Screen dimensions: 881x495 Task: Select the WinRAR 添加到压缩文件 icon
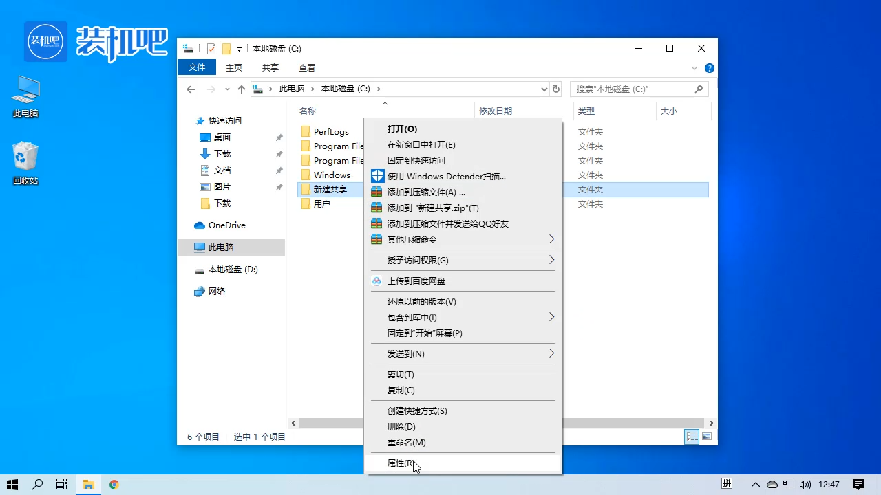(376, 191)
